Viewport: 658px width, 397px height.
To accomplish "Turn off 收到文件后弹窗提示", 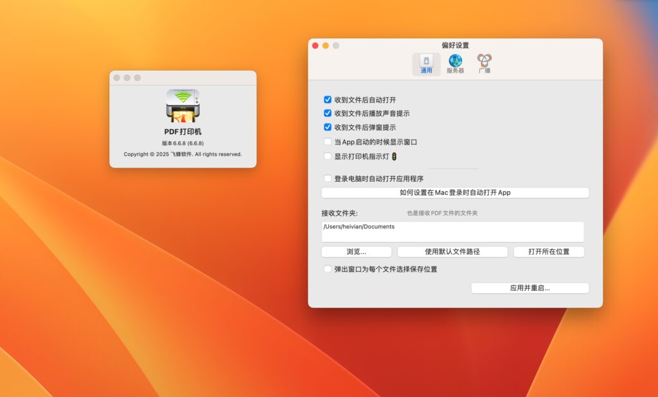I will tap(327, 127).
